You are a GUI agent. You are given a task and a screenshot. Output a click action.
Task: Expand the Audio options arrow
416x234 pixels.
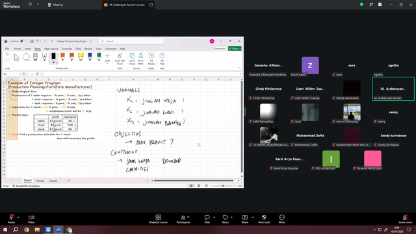(x=18, y=217)
